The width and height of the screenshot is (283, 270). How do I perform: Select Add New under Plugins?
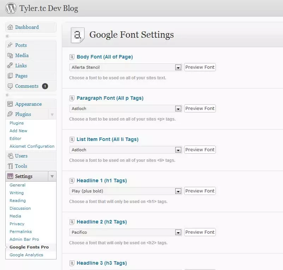point(18,131)
